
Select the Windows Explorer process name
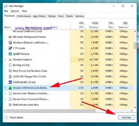pyautogui.click(x=23, y=60)
